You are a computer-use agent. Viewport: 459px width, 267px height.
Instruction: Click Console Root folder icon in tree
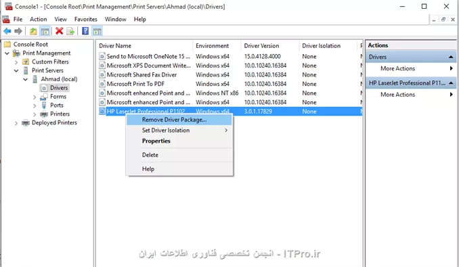(x=7, y=44)
